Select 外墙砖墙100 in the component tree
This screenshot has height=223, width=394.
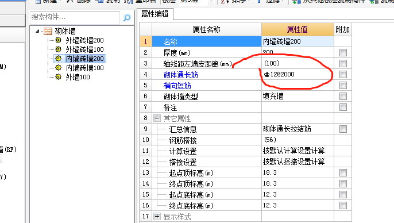(84, 49)
